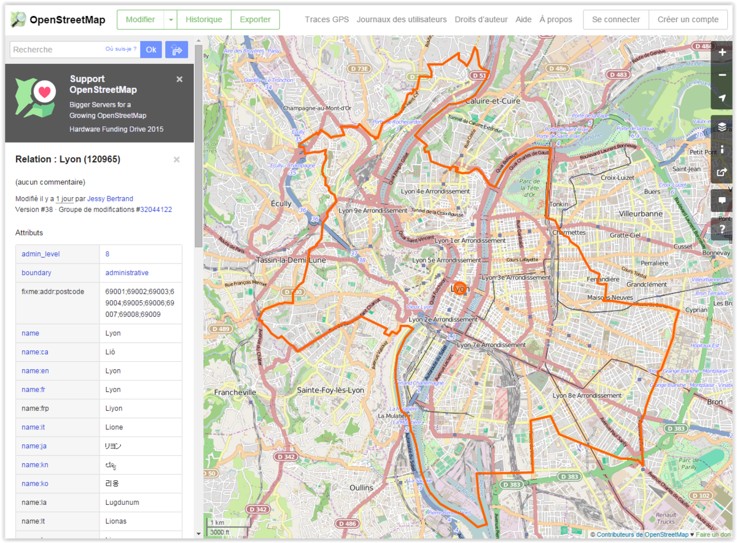Click the name:ja key link
Screen dimensions: 737x543
click(x=34, y=446)
